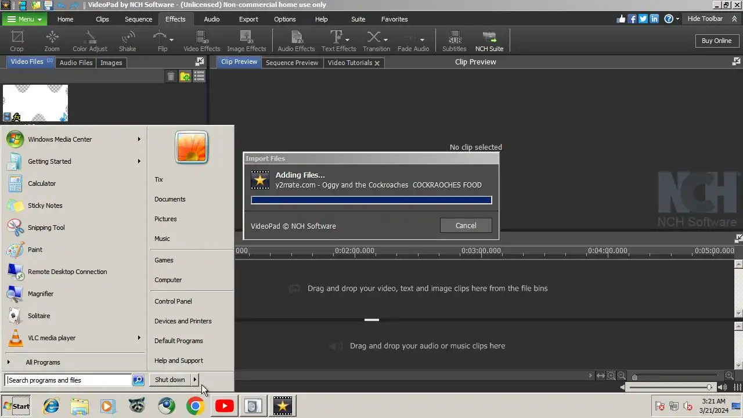This screenshot has width=743, height=418.
Task: Click the 0:03:00.000 timeline ruler mark
Action: (481, 251)
